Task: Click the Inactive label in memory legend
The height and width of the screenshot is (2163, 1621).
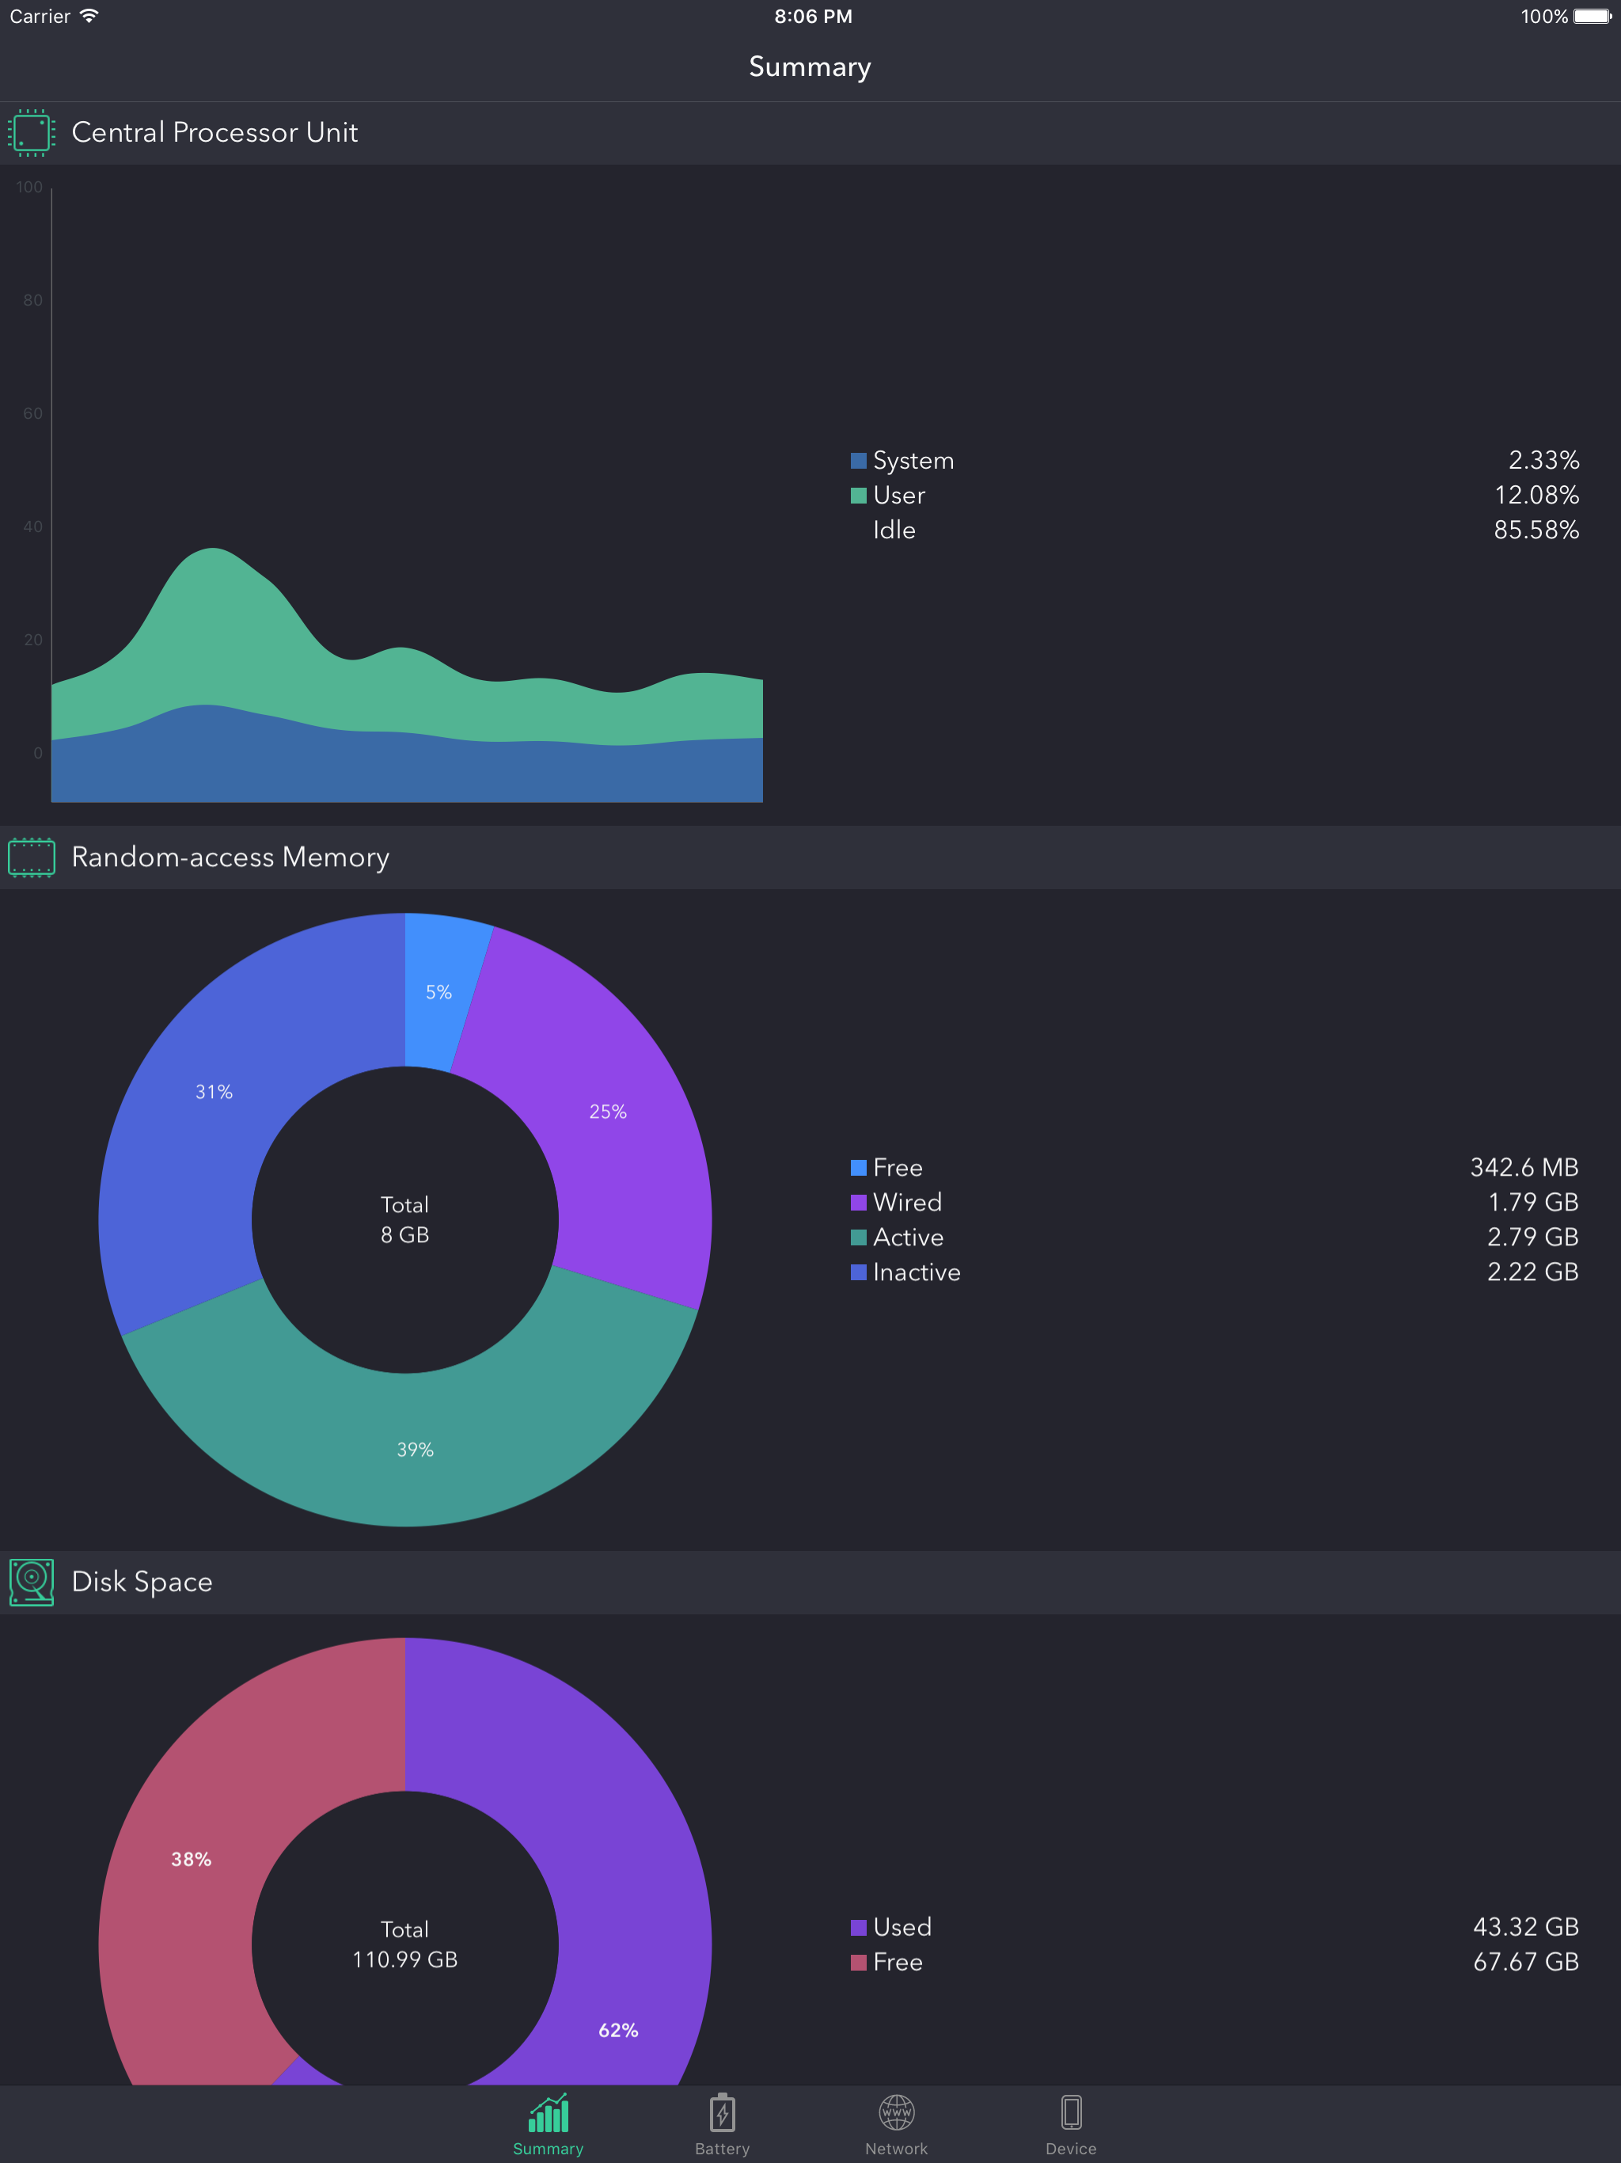Action: (917, 1272)
